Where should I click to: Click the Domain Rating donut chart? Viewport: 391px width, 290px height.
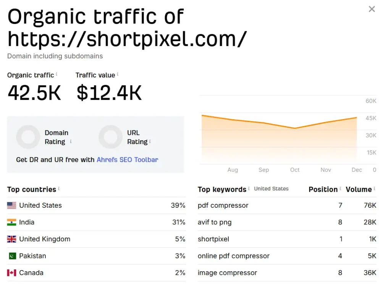(28, 137)
